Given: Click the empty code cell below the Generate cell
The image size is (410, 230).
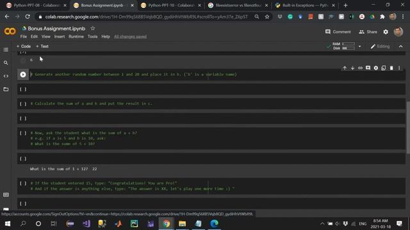Looking at the screenshot, I should (211, 89).
